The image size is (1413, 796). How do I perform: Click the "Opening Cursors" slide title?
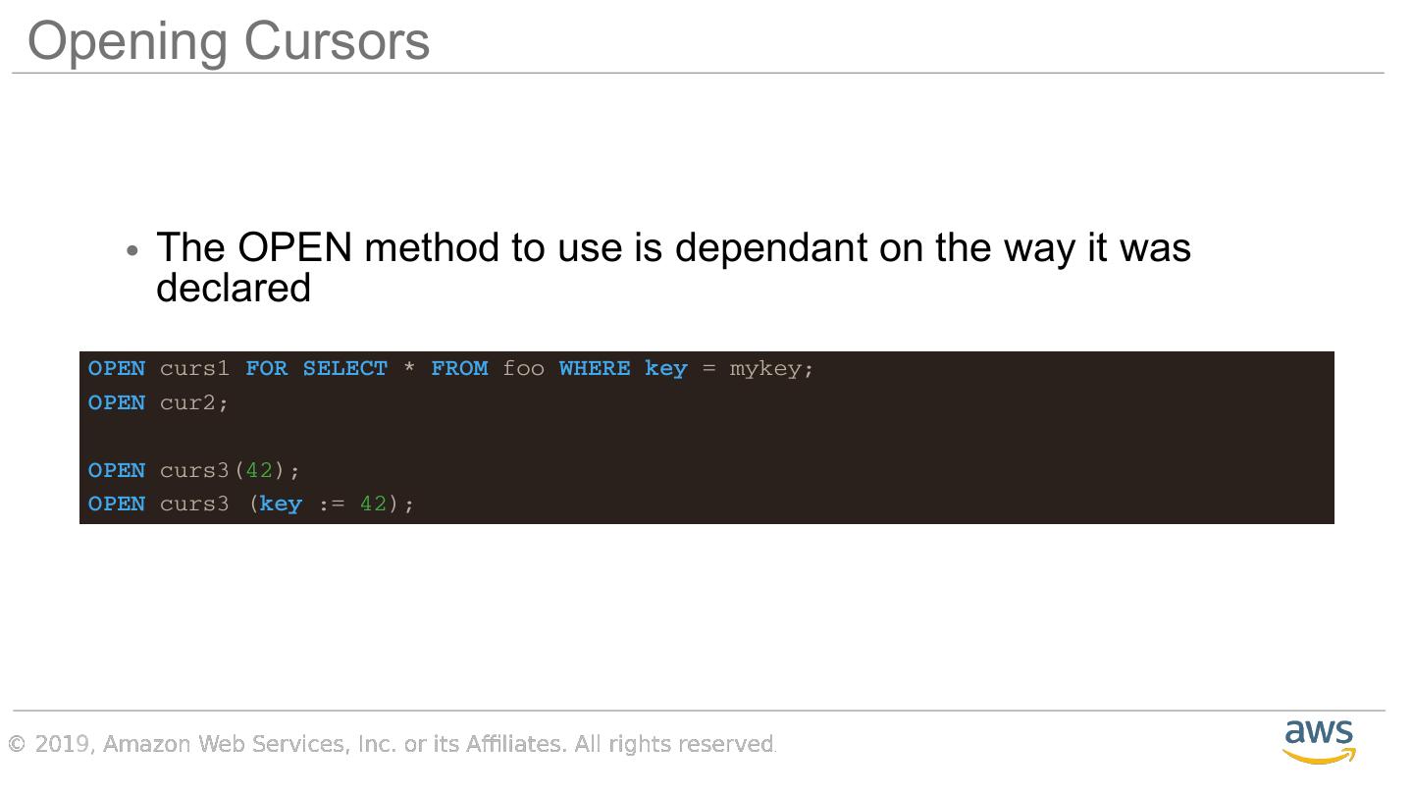[229, 41]
